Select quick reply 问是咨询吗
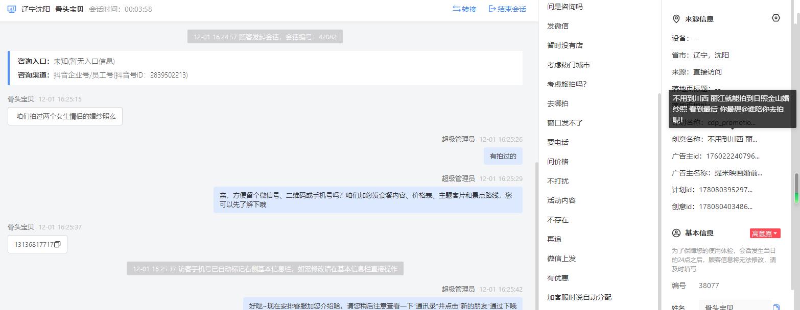 (564, 7)
